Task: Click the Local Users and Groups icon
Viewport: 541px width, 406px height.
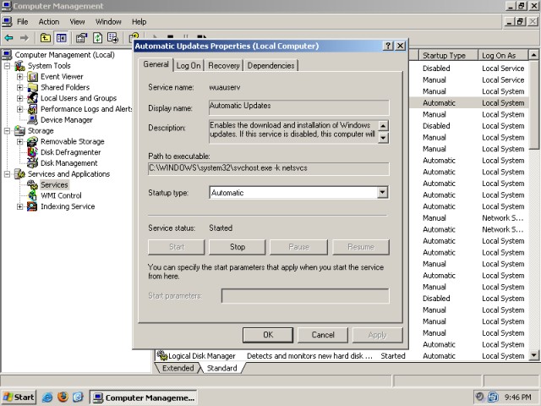Action: click(32, 98)
